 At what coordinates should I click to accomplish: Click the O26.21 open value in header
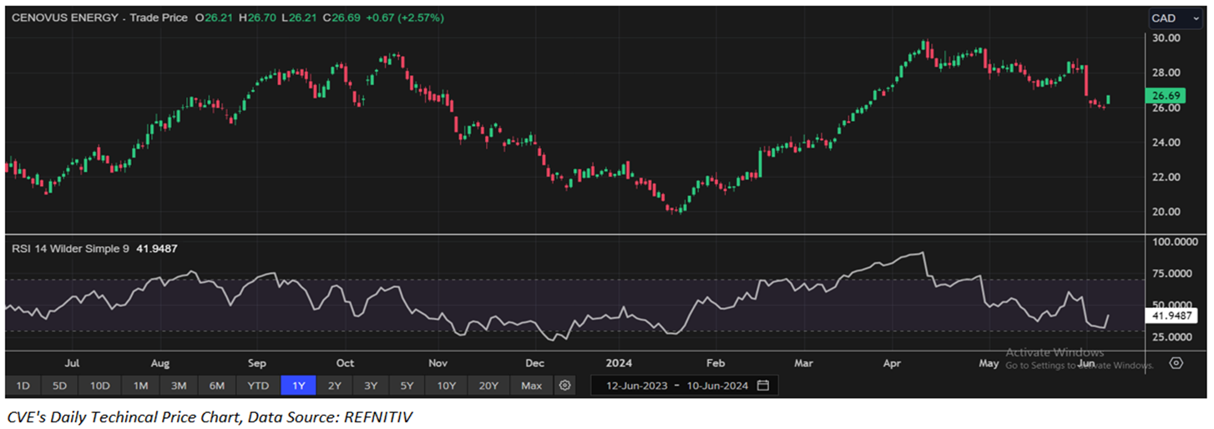click(215, 17)
